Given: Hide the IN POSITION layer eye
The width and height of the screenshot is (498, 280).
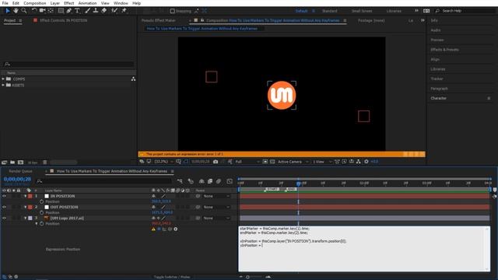Looking at the screenshot, I should pos(4,196).
